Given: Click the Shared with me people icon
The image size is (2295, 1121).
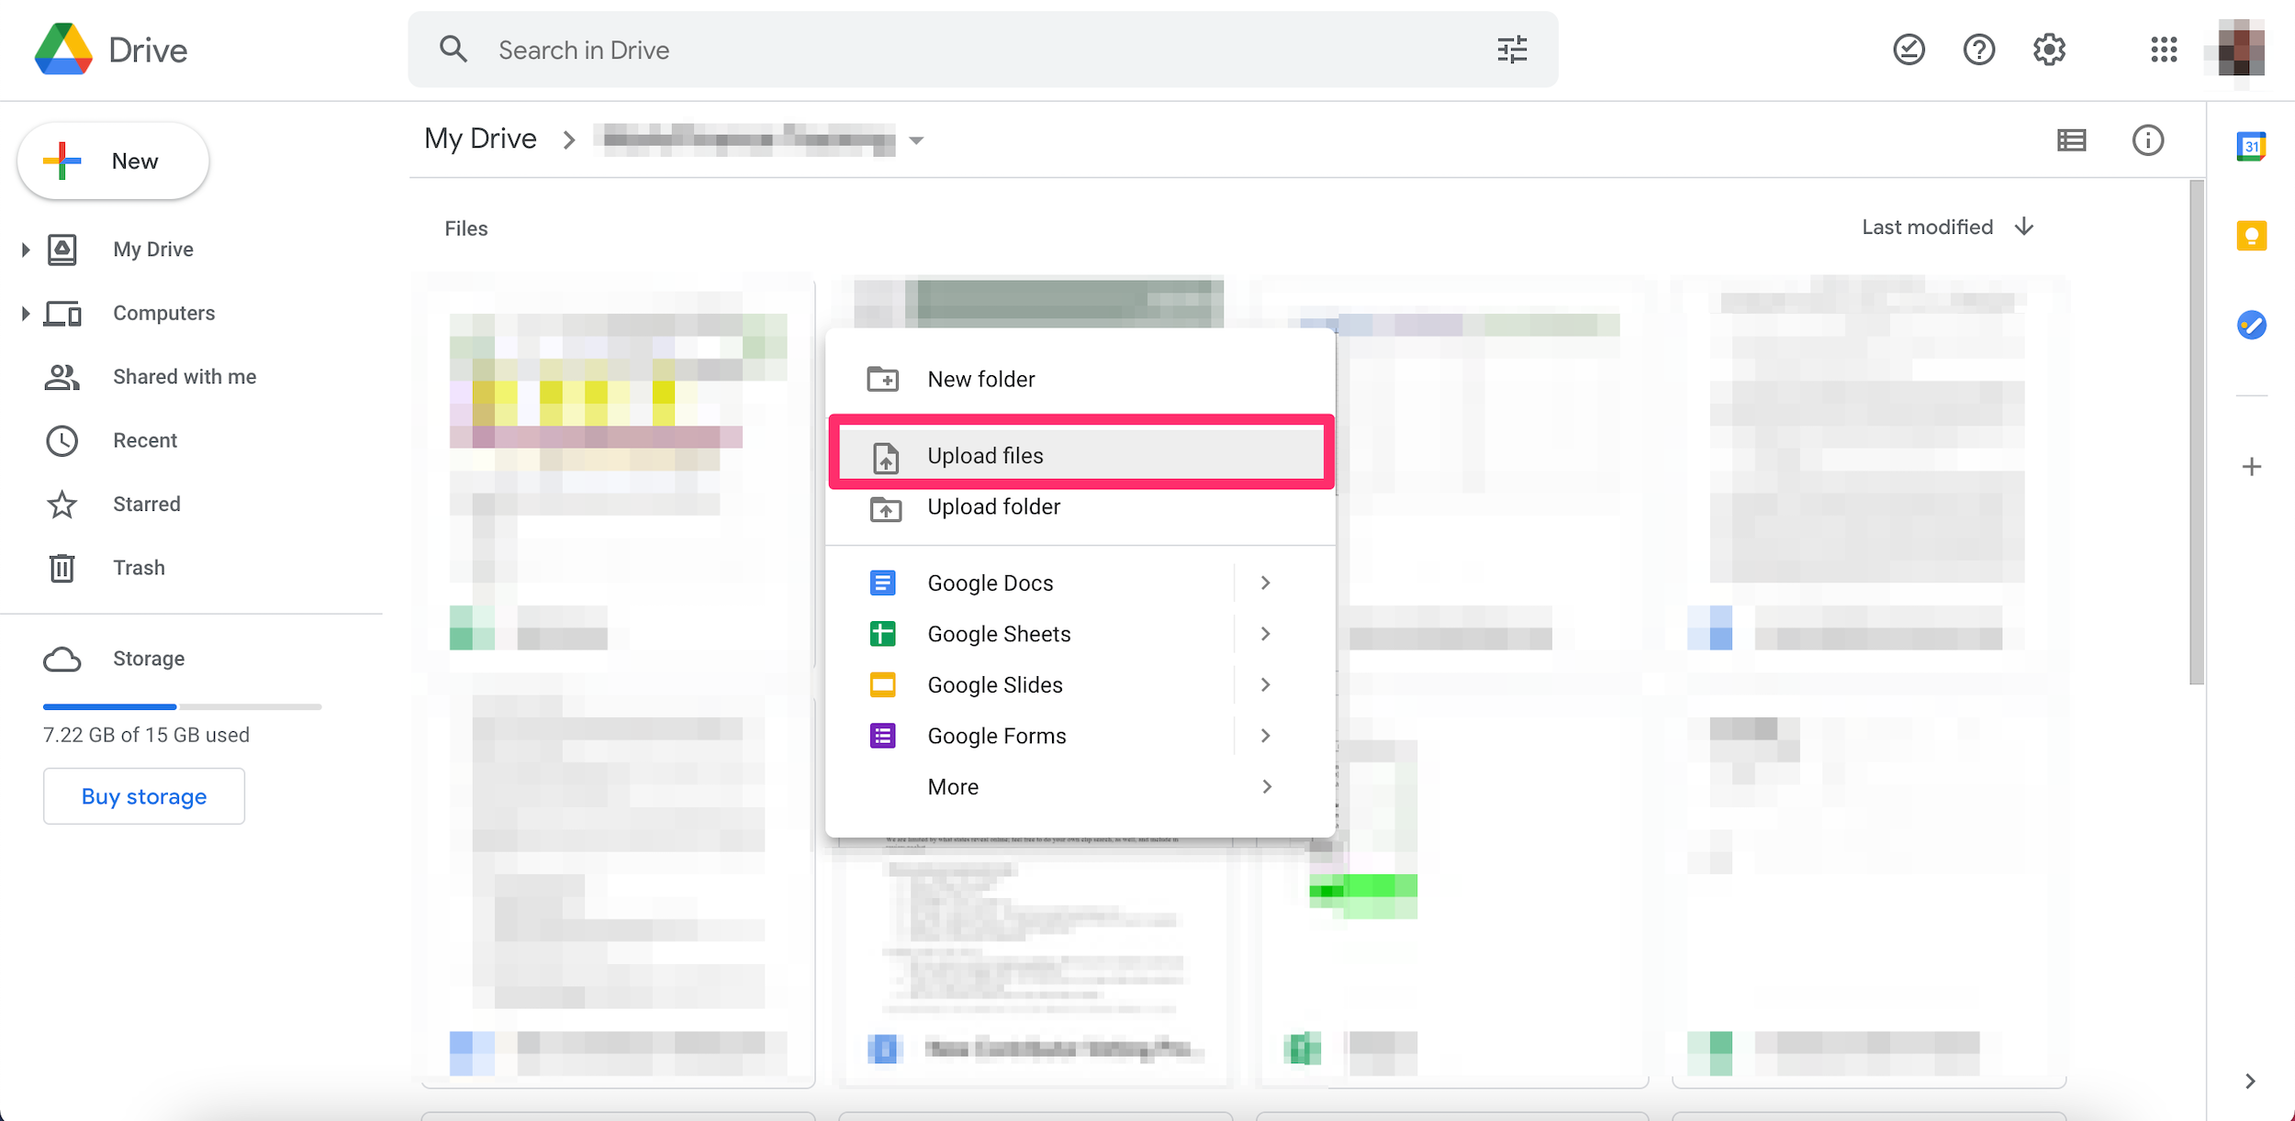Looking at the screenshot, I should tap(62, 377).
